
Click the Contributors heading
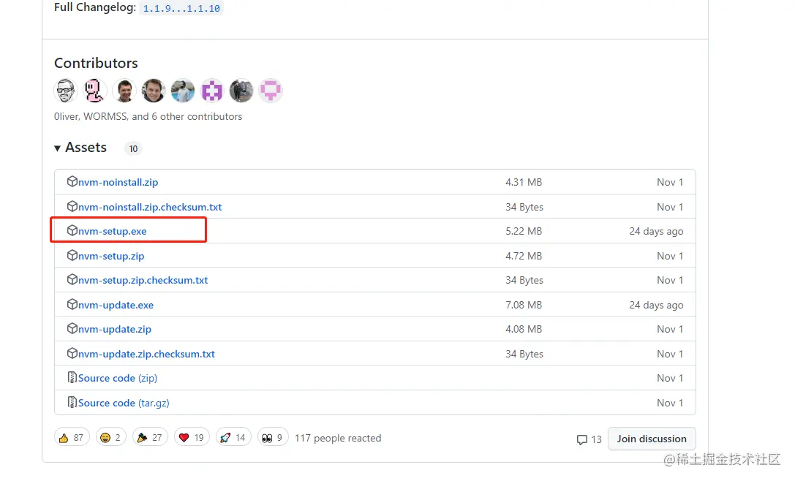(96, 64)
